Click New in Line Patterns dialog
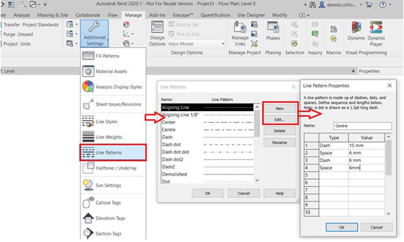The width and height of the screenshot is (404, 242). coord(279,108)
